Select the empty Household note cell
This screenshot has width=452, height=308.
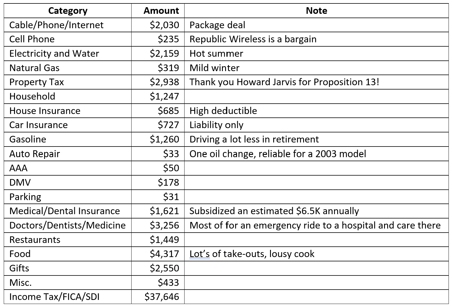click(316, 96)
